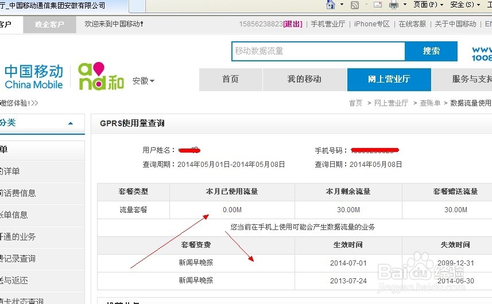
Task: Open the RSS feeds dropdown arrow
Action: point(366,5)
